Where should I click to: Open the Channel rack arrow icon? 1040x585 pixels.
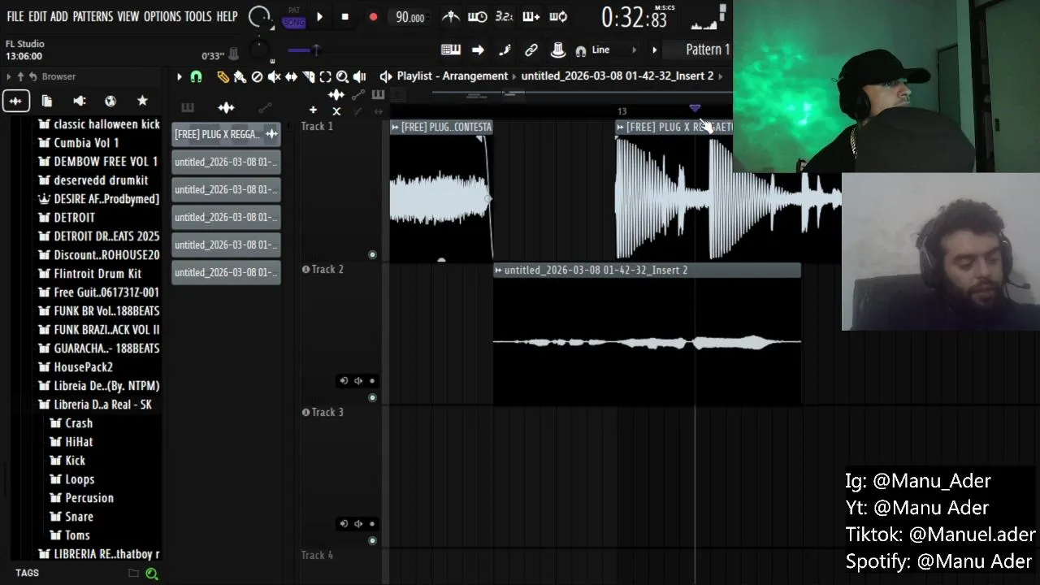click(478, 50)
